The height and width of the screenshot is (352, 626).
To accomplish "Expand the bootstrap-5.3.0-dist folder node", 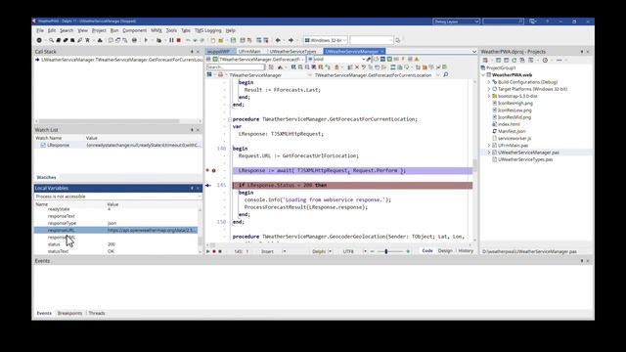I will coord(489,96).
